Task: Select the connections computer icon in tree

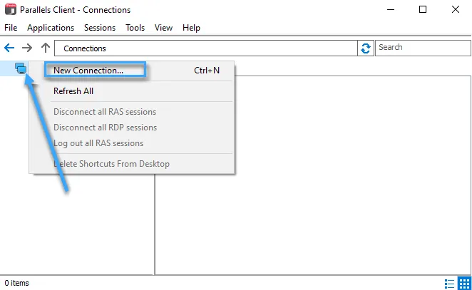Action: tap(21, 68)
